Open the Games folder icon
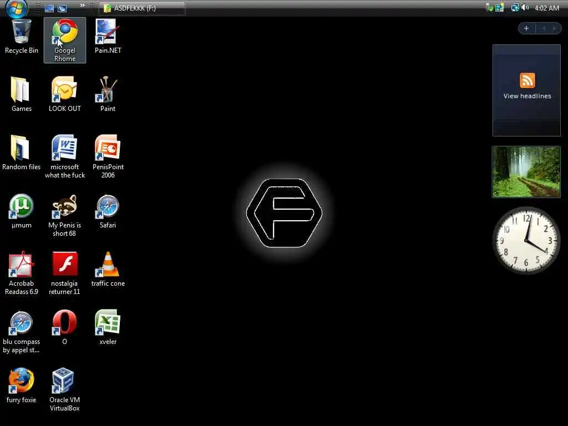Screen dimensions: 568x426 tap(22, 94)
